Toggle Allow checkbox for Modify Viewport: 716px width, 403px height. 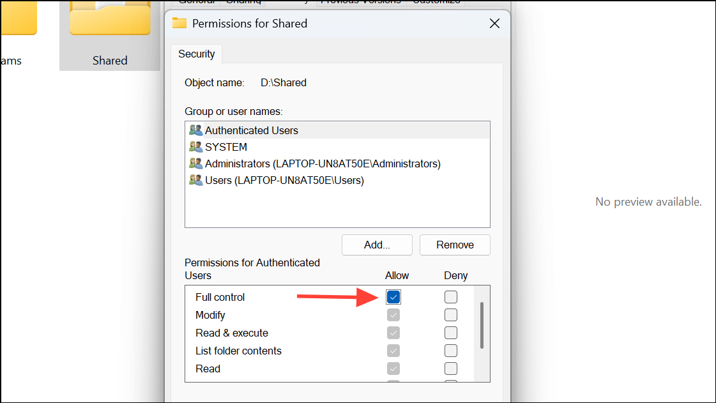click(x=393, y=315)
